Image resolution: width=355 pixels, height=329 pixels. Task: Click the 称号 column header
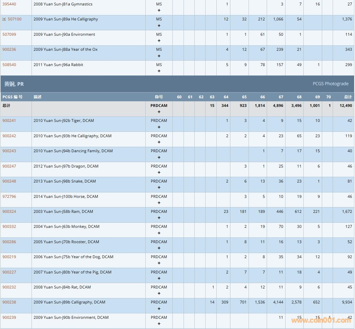click(x=159, y=97)
